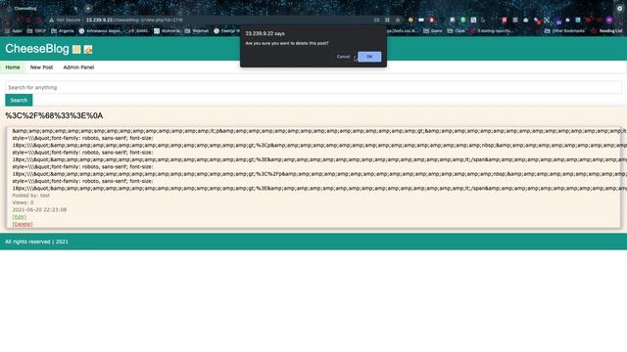627x352 pixels.
Task: Click the cheese wedge icon in the header
Action: (x=88, y=50)
